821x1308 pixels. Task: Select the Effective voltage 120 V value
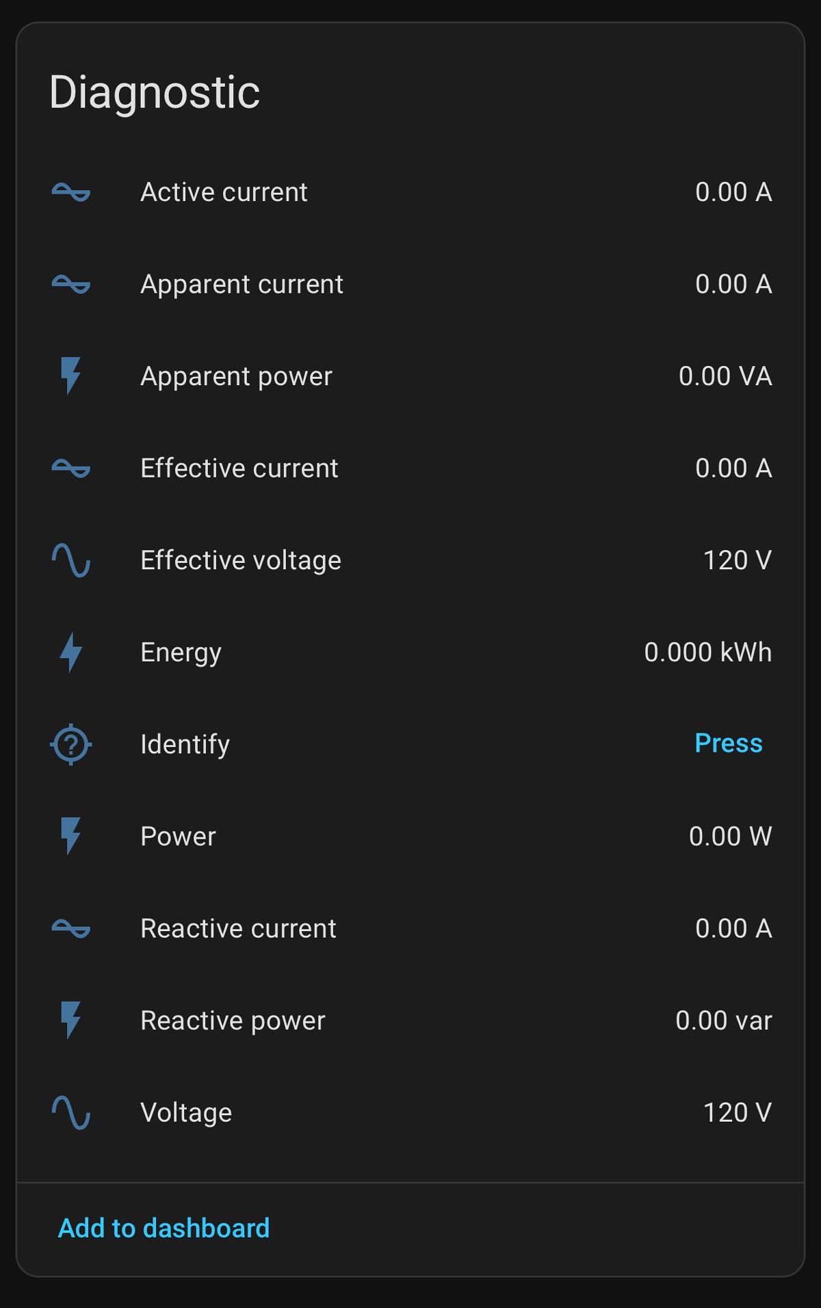click(737, 560)
